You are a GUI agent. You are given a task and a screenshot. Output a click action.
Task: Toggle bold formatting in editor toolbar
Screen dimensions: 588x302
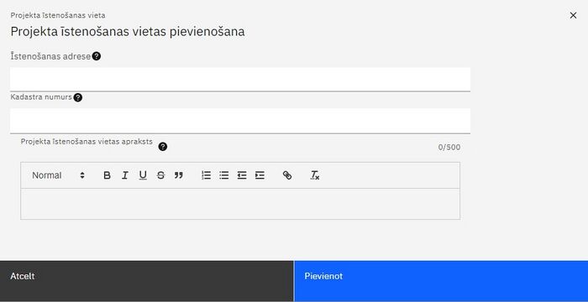click(x=107, y=175)
